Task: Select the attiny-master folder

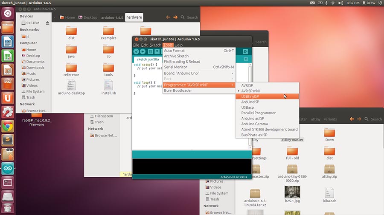Action: tap(292, 140)
